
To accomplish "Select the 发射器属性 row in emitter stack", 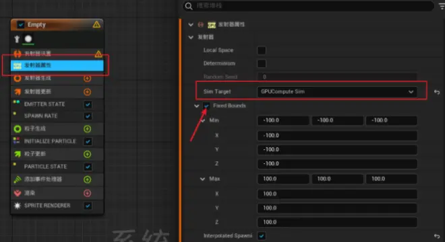I will (x=57, y=65).
